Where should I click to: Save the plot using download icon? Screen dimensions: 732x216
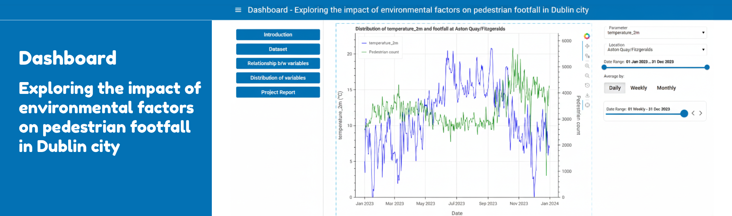[x=587, y=95]
